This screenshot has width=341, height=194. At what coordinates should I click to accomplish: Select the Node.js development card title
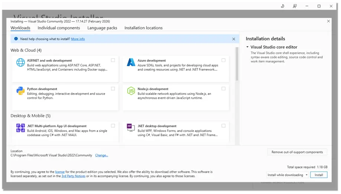point(153,89)
